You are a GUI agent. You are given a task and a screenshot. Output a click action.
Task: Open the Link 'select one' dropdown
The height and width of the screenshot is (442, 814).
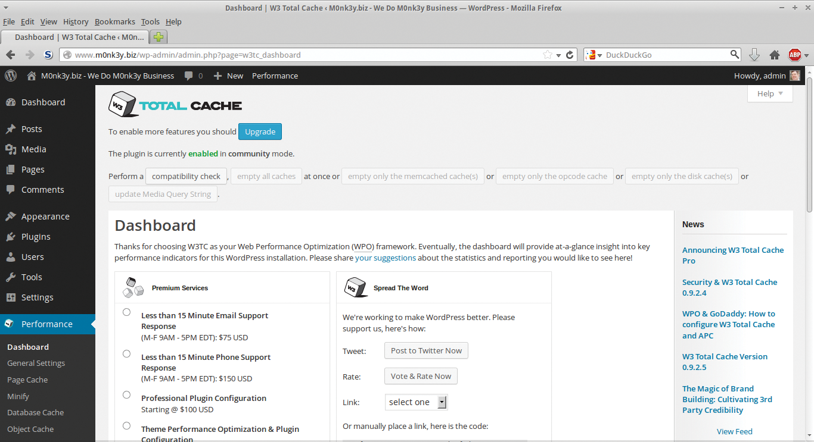point(416,402)
